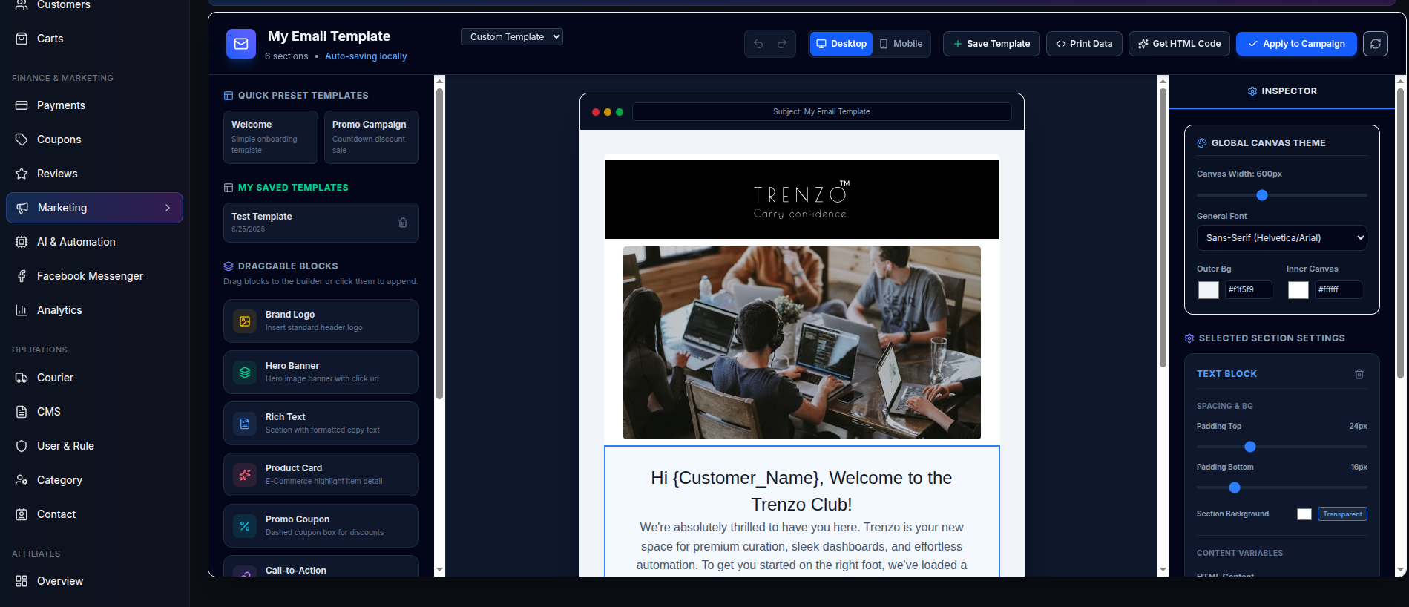Open Analytics in the sidebar
The width and height of the screenshot is (1409, 607).
(x=94, y=310)
